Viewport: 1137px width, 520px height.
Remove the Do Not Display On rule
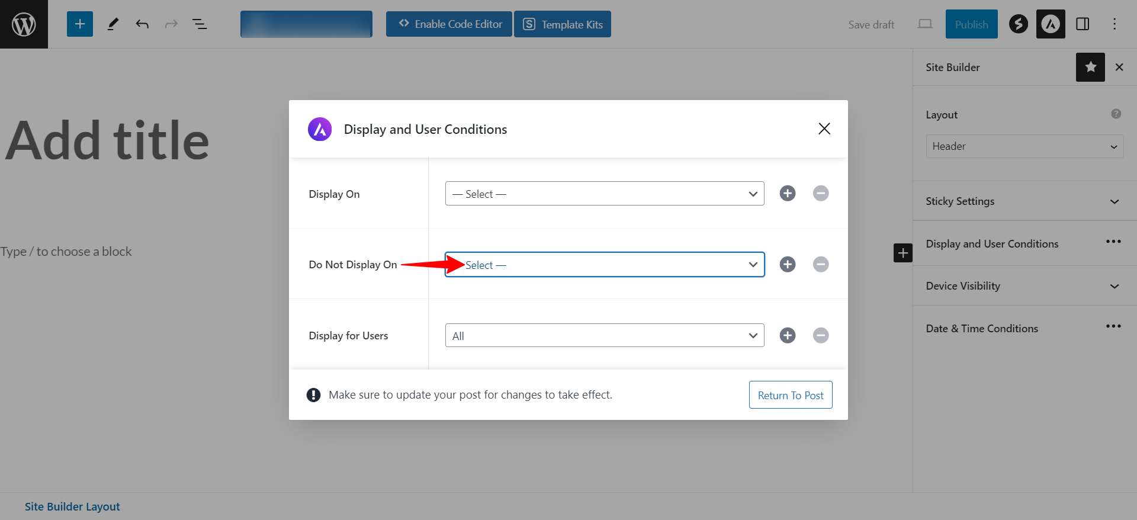point(820,264)
